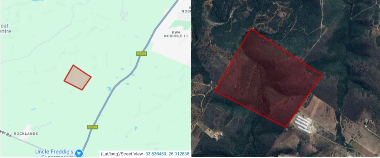Click the ROCKLANDS place label
Image resolution: width=380 pixels, height=158 pixels.
click(26, 134)
